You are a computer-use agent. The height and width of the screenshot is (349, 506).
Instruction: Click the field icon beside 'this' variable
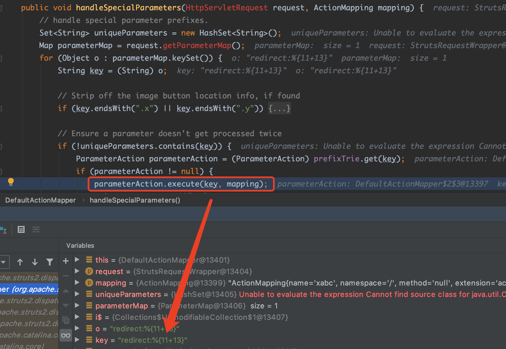pos(89,260)
